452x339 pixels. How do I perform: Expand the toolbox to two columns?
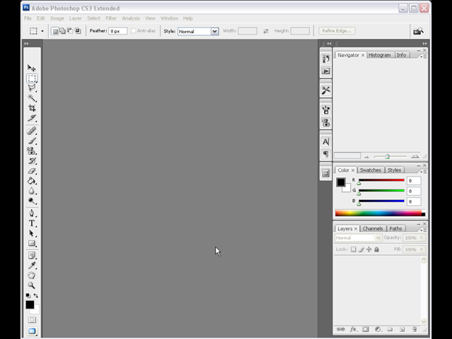click(27, 44)
